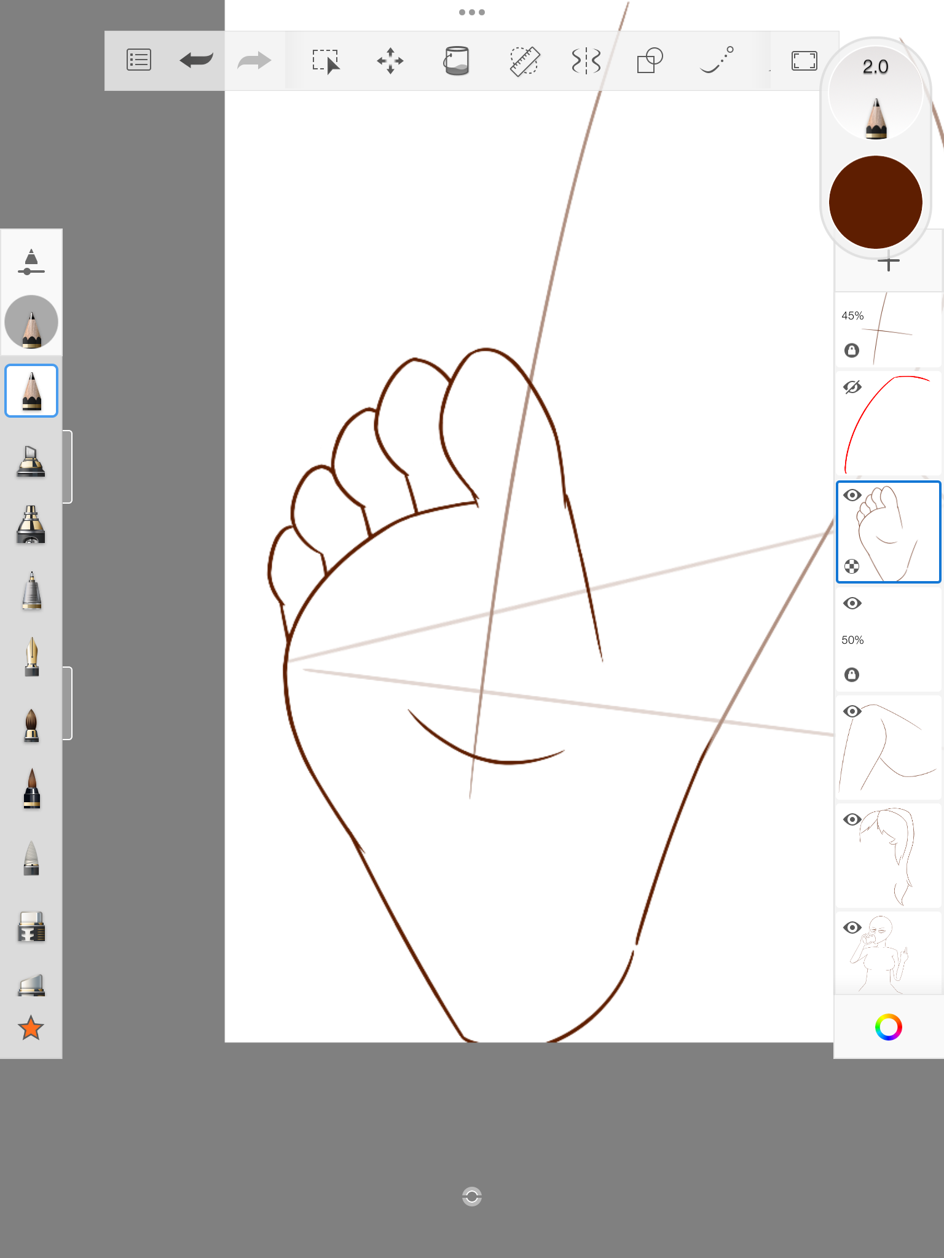Toggle transparency lock on foot layer
944x1258 pixels.
click(852, 566)
